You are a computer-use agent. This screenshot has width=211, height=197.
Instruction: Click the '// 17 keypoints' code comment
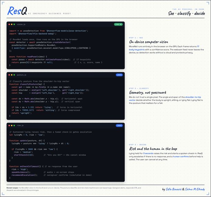tap(82, 59)
